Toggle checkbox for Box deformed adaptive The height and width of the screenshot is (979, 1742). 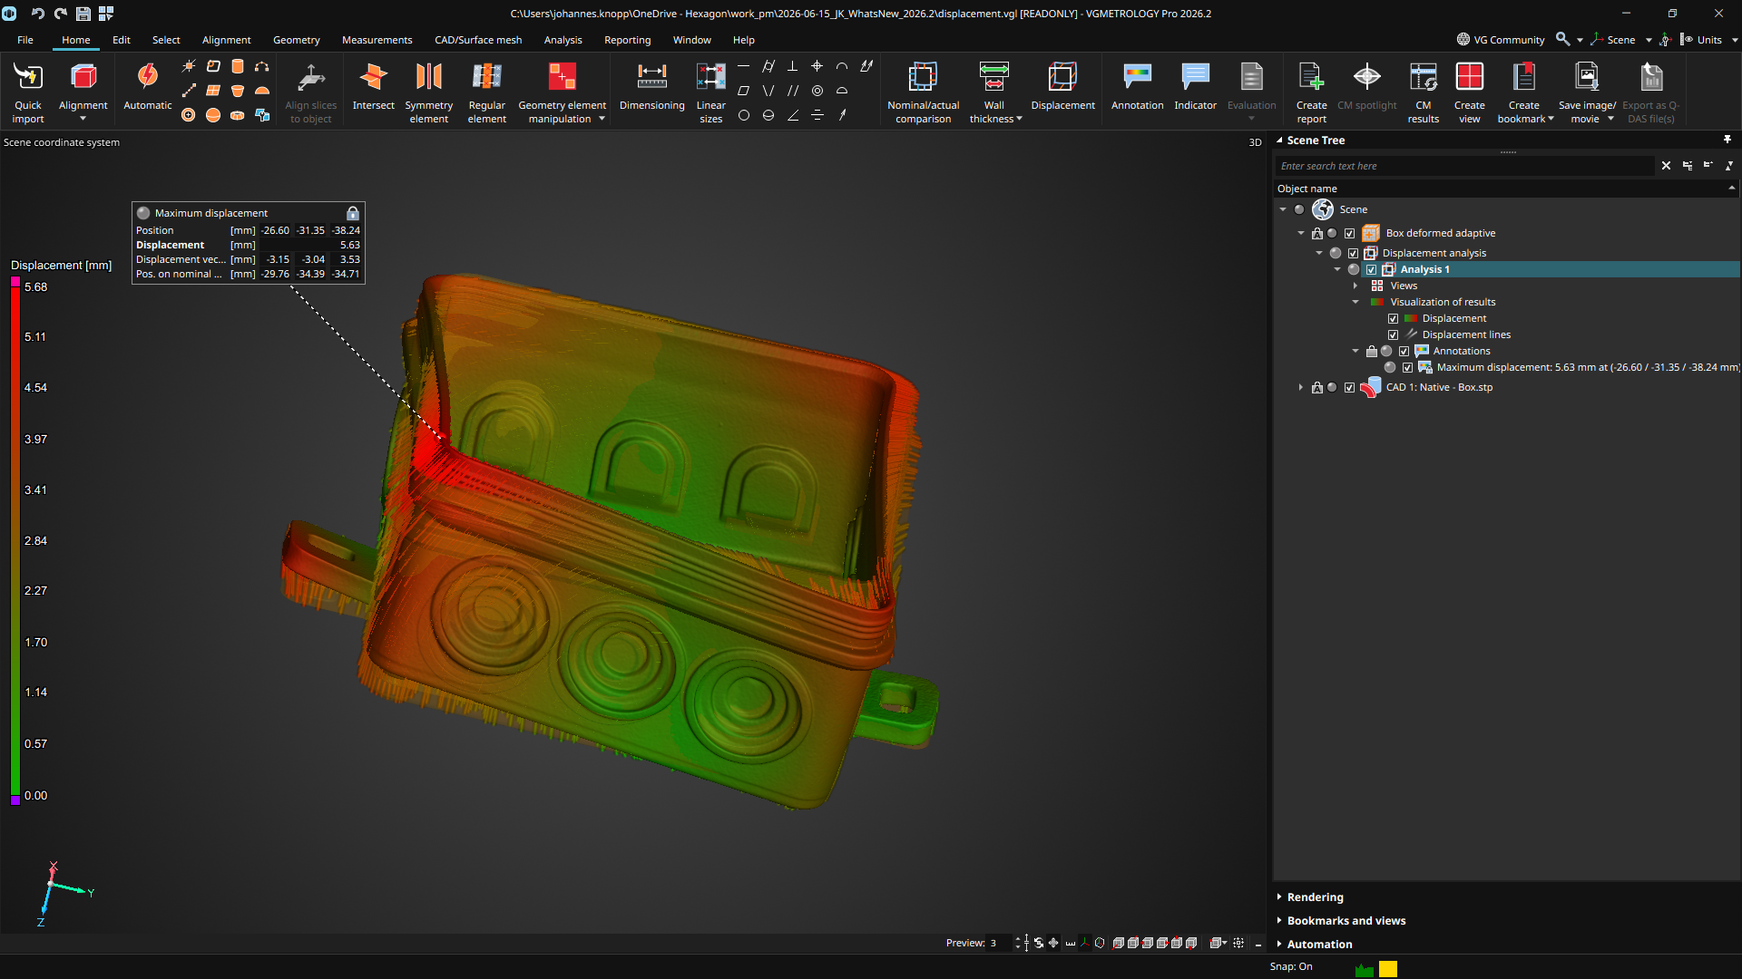(x=1350, y=234)
